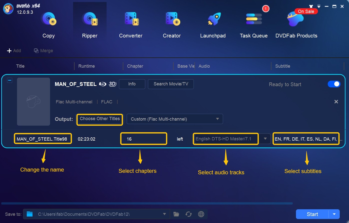Click the Chapter column header

point(135,66)
